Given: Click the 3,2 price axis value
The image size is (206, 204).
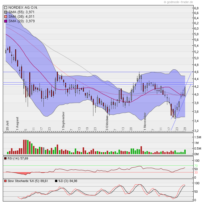Looking at the screenshot, I should coord(196,131).
